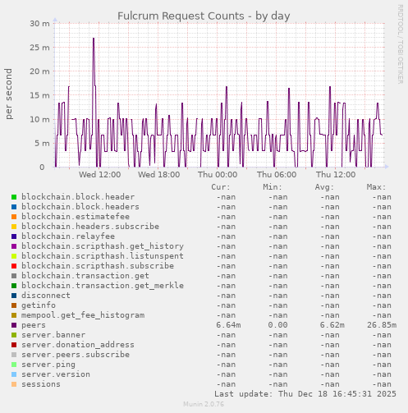408x413 pixels.
Task: Select the 'blockchain.block.header' legend label
Action: point(78,197)
